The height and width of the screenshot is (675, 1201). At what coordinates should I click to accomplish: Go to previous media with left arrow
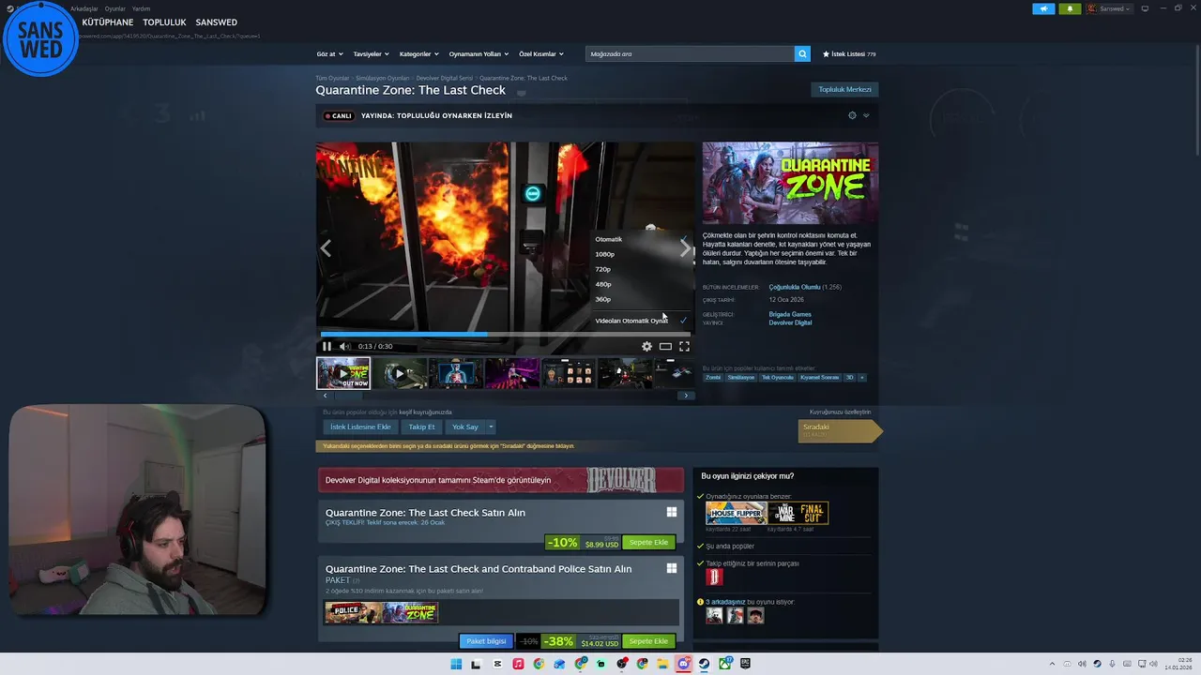point(326,248)
